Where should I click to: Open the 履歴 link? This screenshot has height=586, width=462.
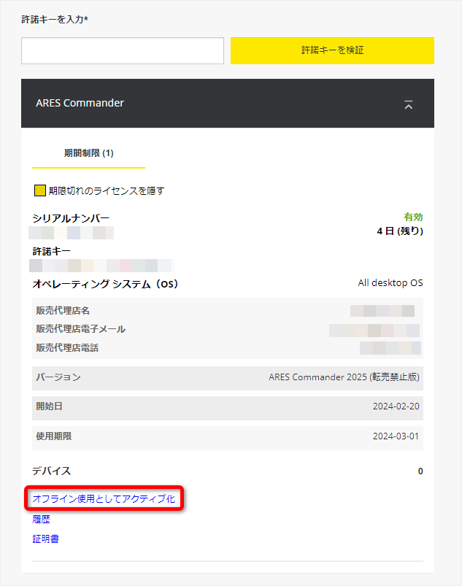(x=41, y=519)
